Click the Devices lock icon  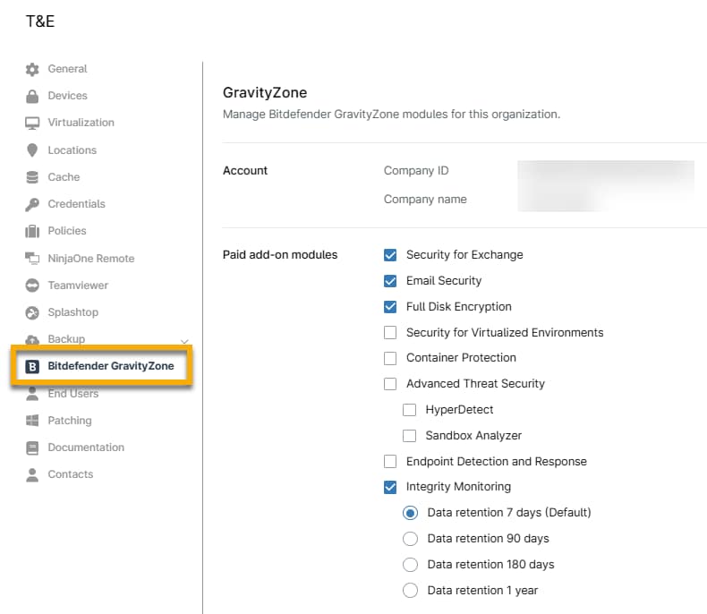[x=32, y=96]
